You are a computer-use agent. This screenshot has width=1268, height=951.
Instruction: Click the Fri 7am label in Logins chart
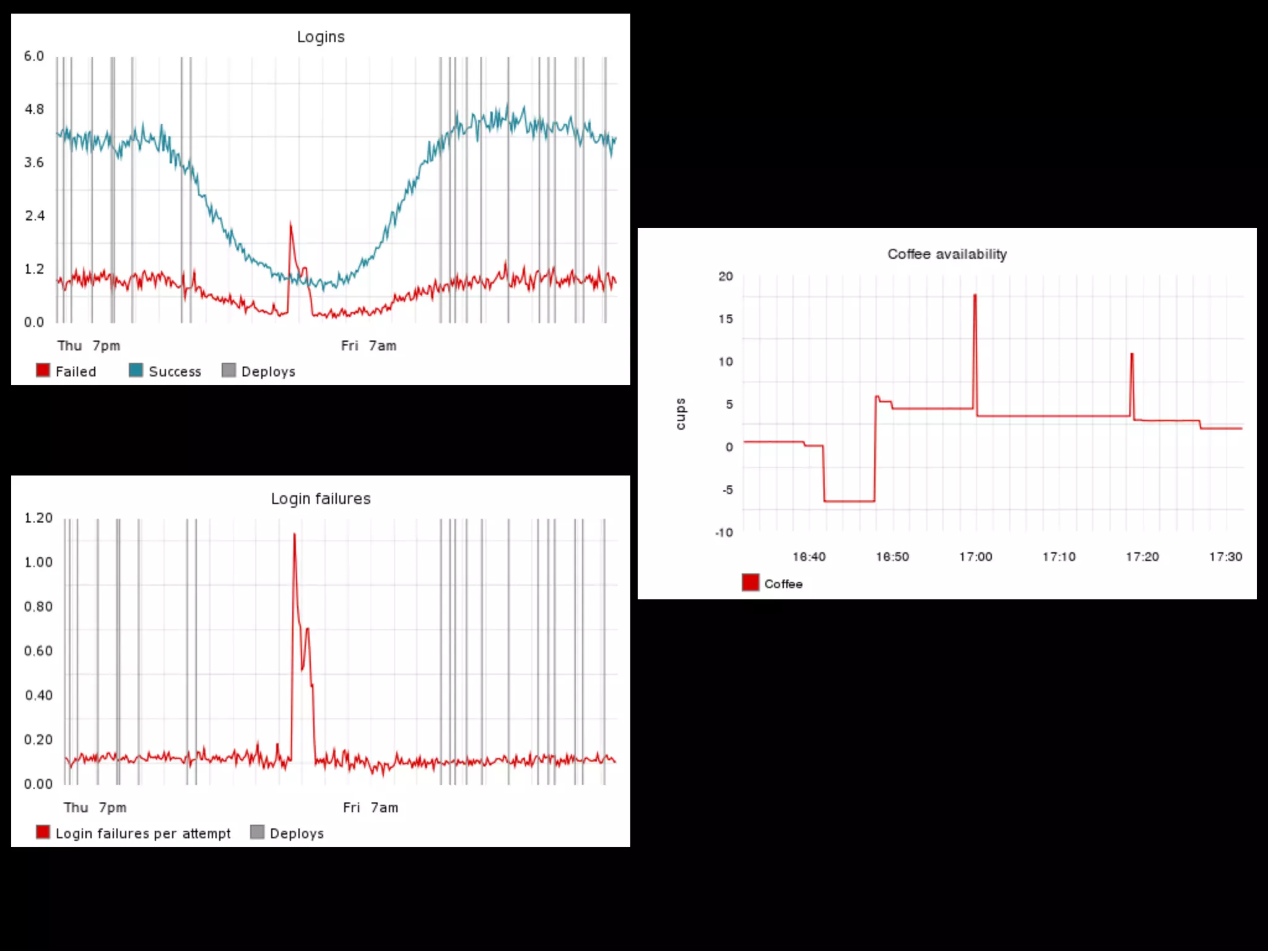coord(368,346)
